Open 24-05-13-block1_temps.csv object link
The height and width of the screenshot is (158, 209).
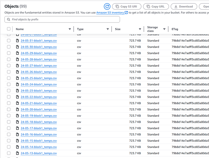pyautogui.click(x=39, y=153)
